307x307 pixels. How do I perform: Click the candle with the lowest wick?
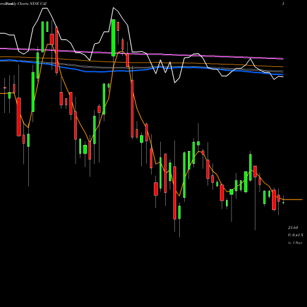[x=179, y=212]
